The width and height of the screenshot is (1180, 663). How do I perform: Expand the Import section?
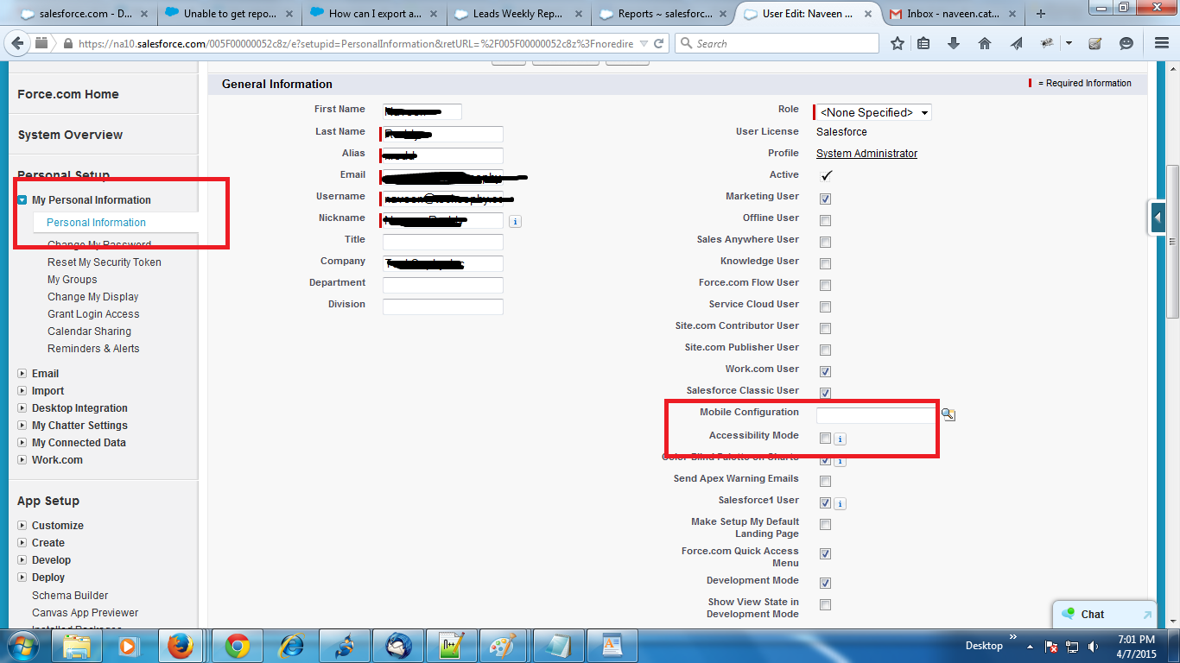22,391
